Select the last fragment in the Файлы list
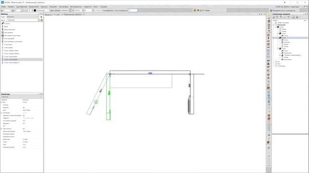This screenshot has width=309, height=173. tap(22, 62)
